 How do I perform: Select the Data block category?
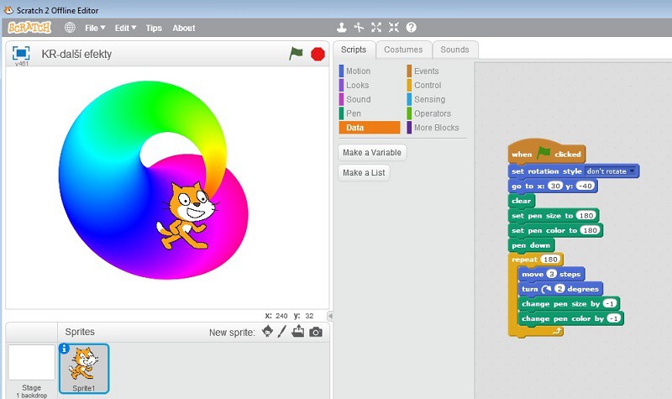click(x=369, y=128)
